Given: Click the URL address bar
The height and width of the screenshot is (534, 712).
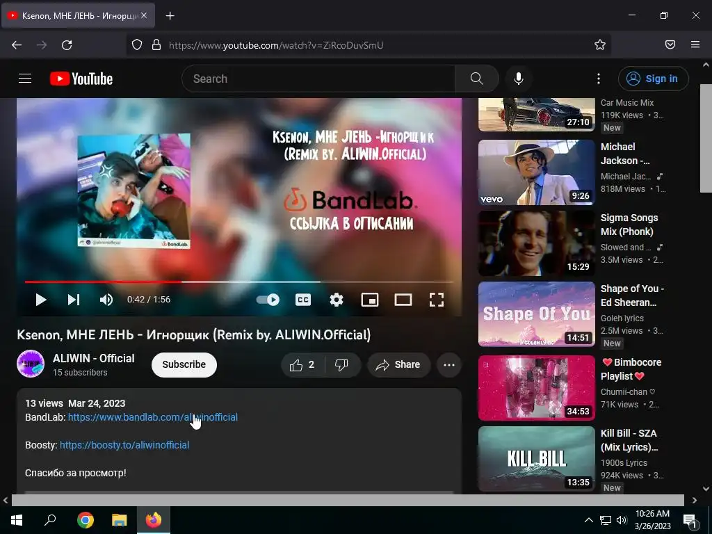Looking at the screenshot, I should [368, 45].
